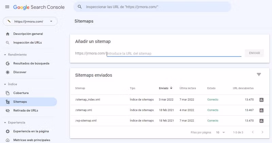
Task: Focus the URL inspection search field
Action: pyautogui.click(x=152, y=7)
